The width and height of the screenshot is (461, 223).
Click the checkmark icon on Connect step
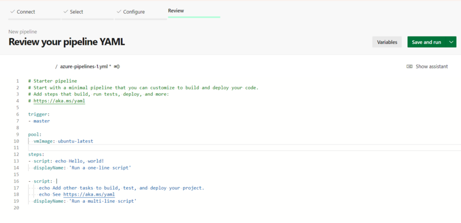pos(12,11)
